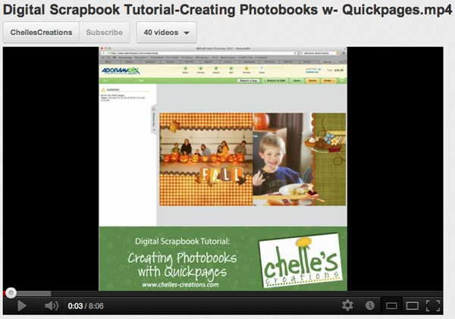The height and width of the screenshot is (319, 455).
Task: Seek ahead on the unbuffered progress track
Action: (x=246, y=293)
